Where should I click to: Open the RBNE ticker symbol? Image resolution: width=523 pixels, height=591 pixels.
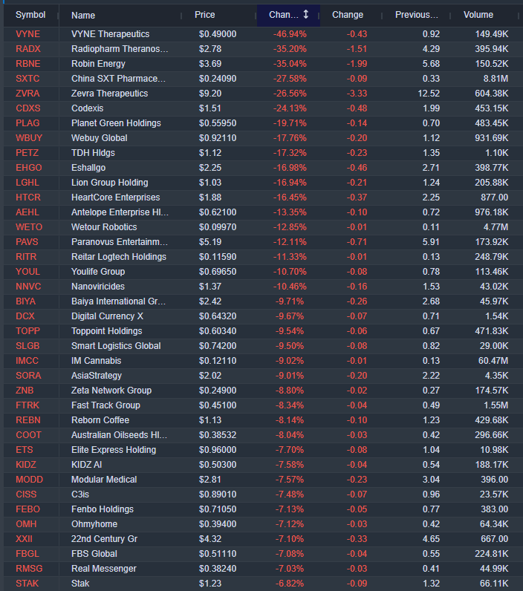click(28, 64)
